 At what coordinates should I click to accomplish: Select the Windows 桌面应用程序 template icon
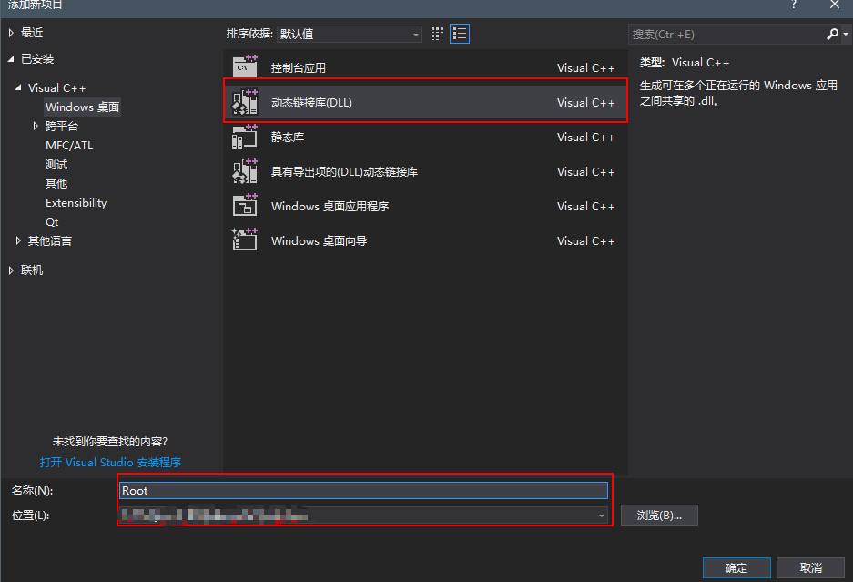244,206
